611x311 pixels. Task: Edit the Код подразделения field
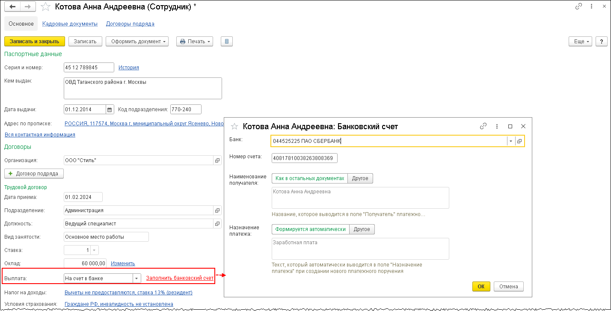186,110
